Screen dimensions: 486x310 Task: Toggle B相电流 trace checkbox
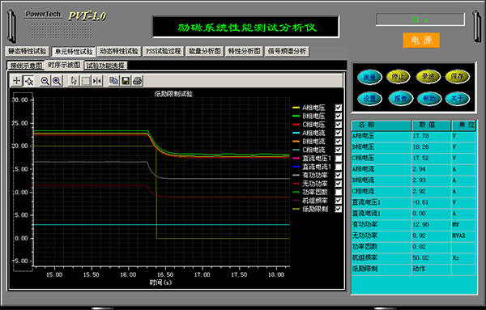pos(338,141)
